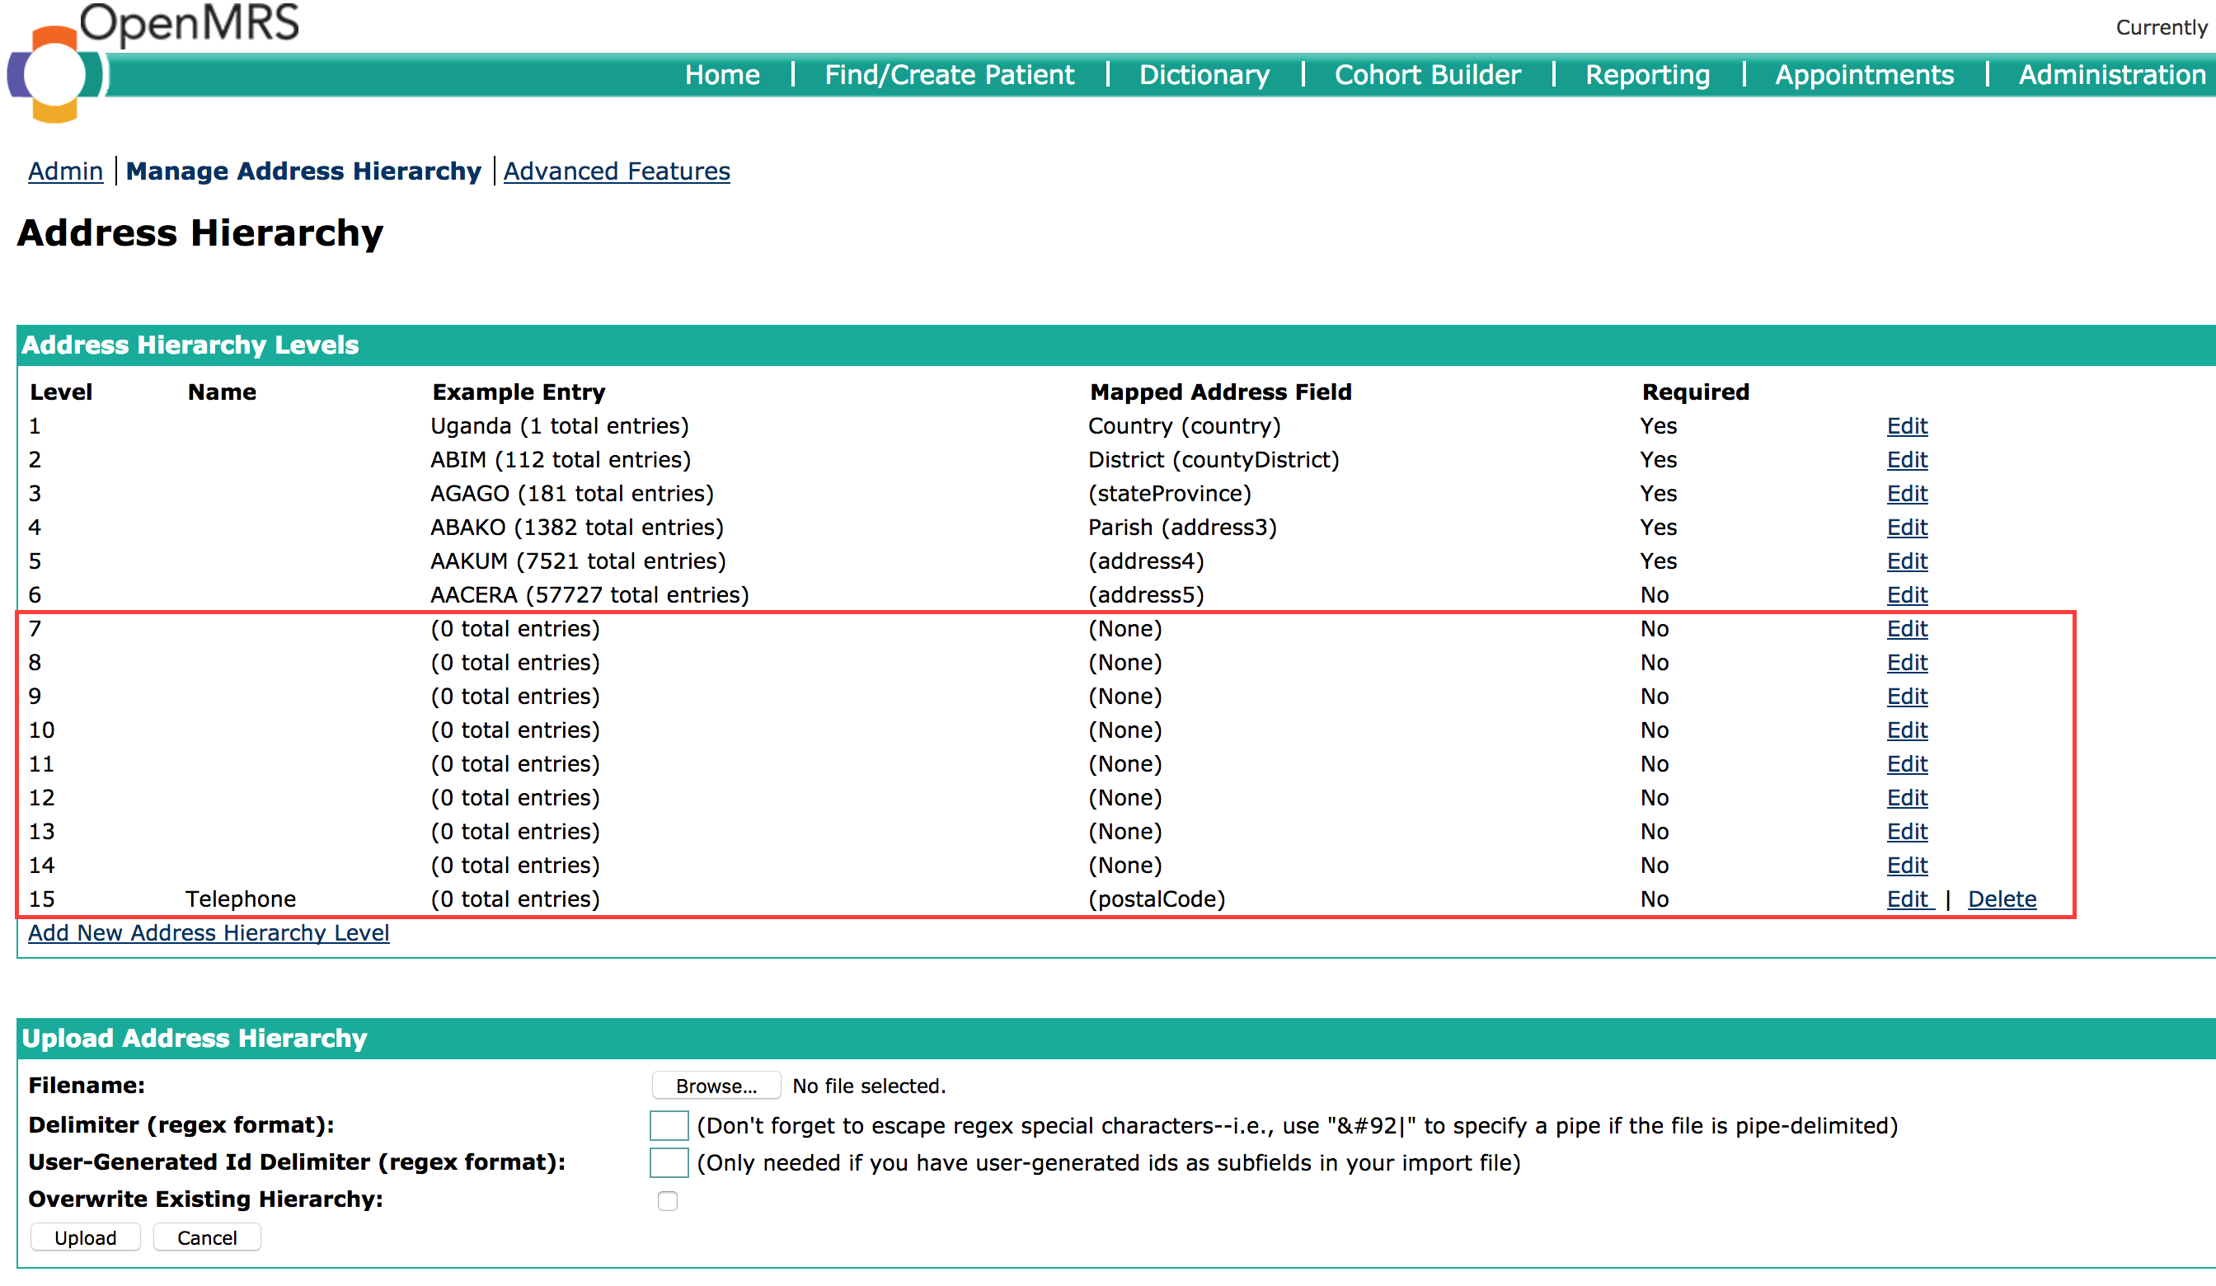Go to Find/Create Patient page

point(949,75)
